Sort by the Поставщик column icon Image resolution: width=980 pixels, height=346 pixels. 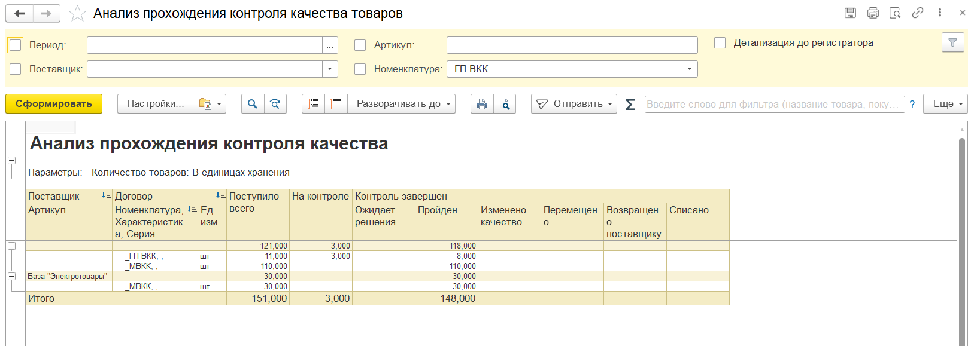click(106, 195)
